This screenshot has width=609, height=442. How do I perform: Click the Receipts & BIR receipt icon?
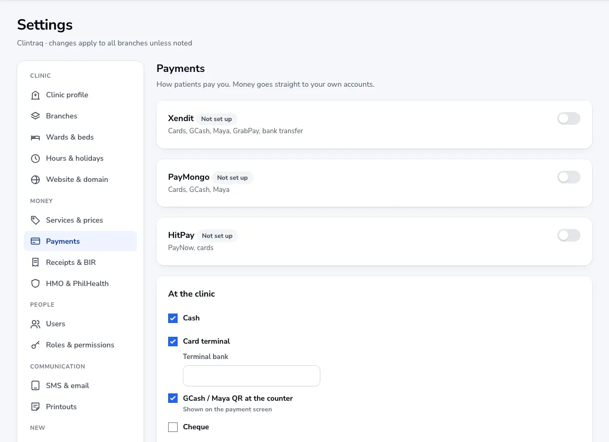[x=35, y=263]
